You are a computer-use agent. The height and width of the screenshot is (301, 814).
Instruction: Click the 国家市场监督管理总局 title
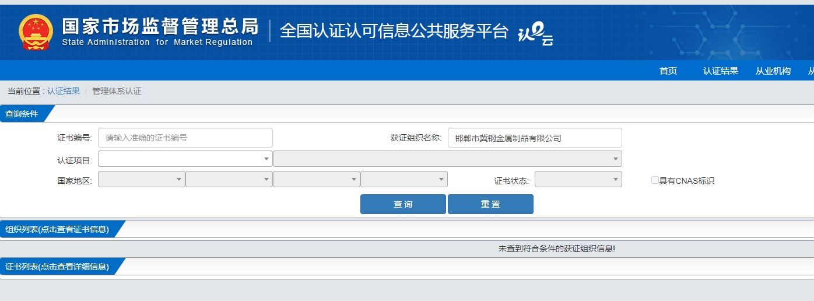coord(160,26)
